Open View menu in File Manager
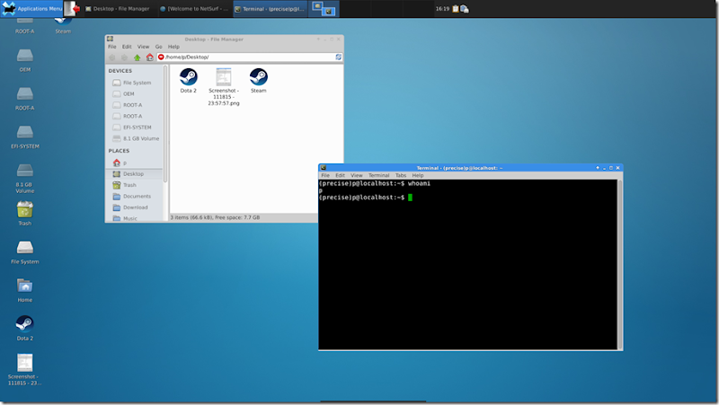The width and height of the screenshot is (719, 405). 143,47
